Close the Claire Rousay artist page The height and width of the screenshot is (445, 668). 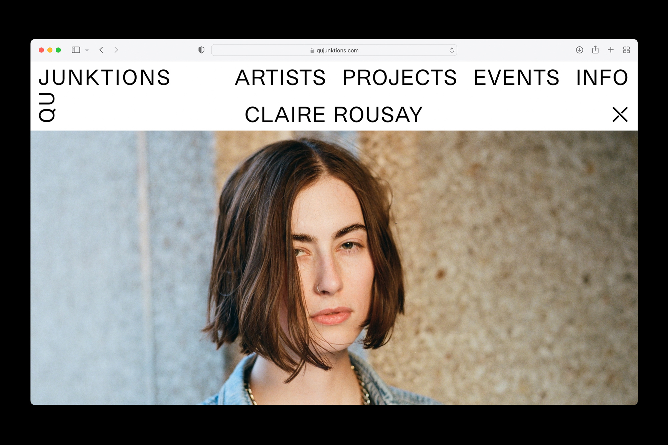tap(620, 115)
